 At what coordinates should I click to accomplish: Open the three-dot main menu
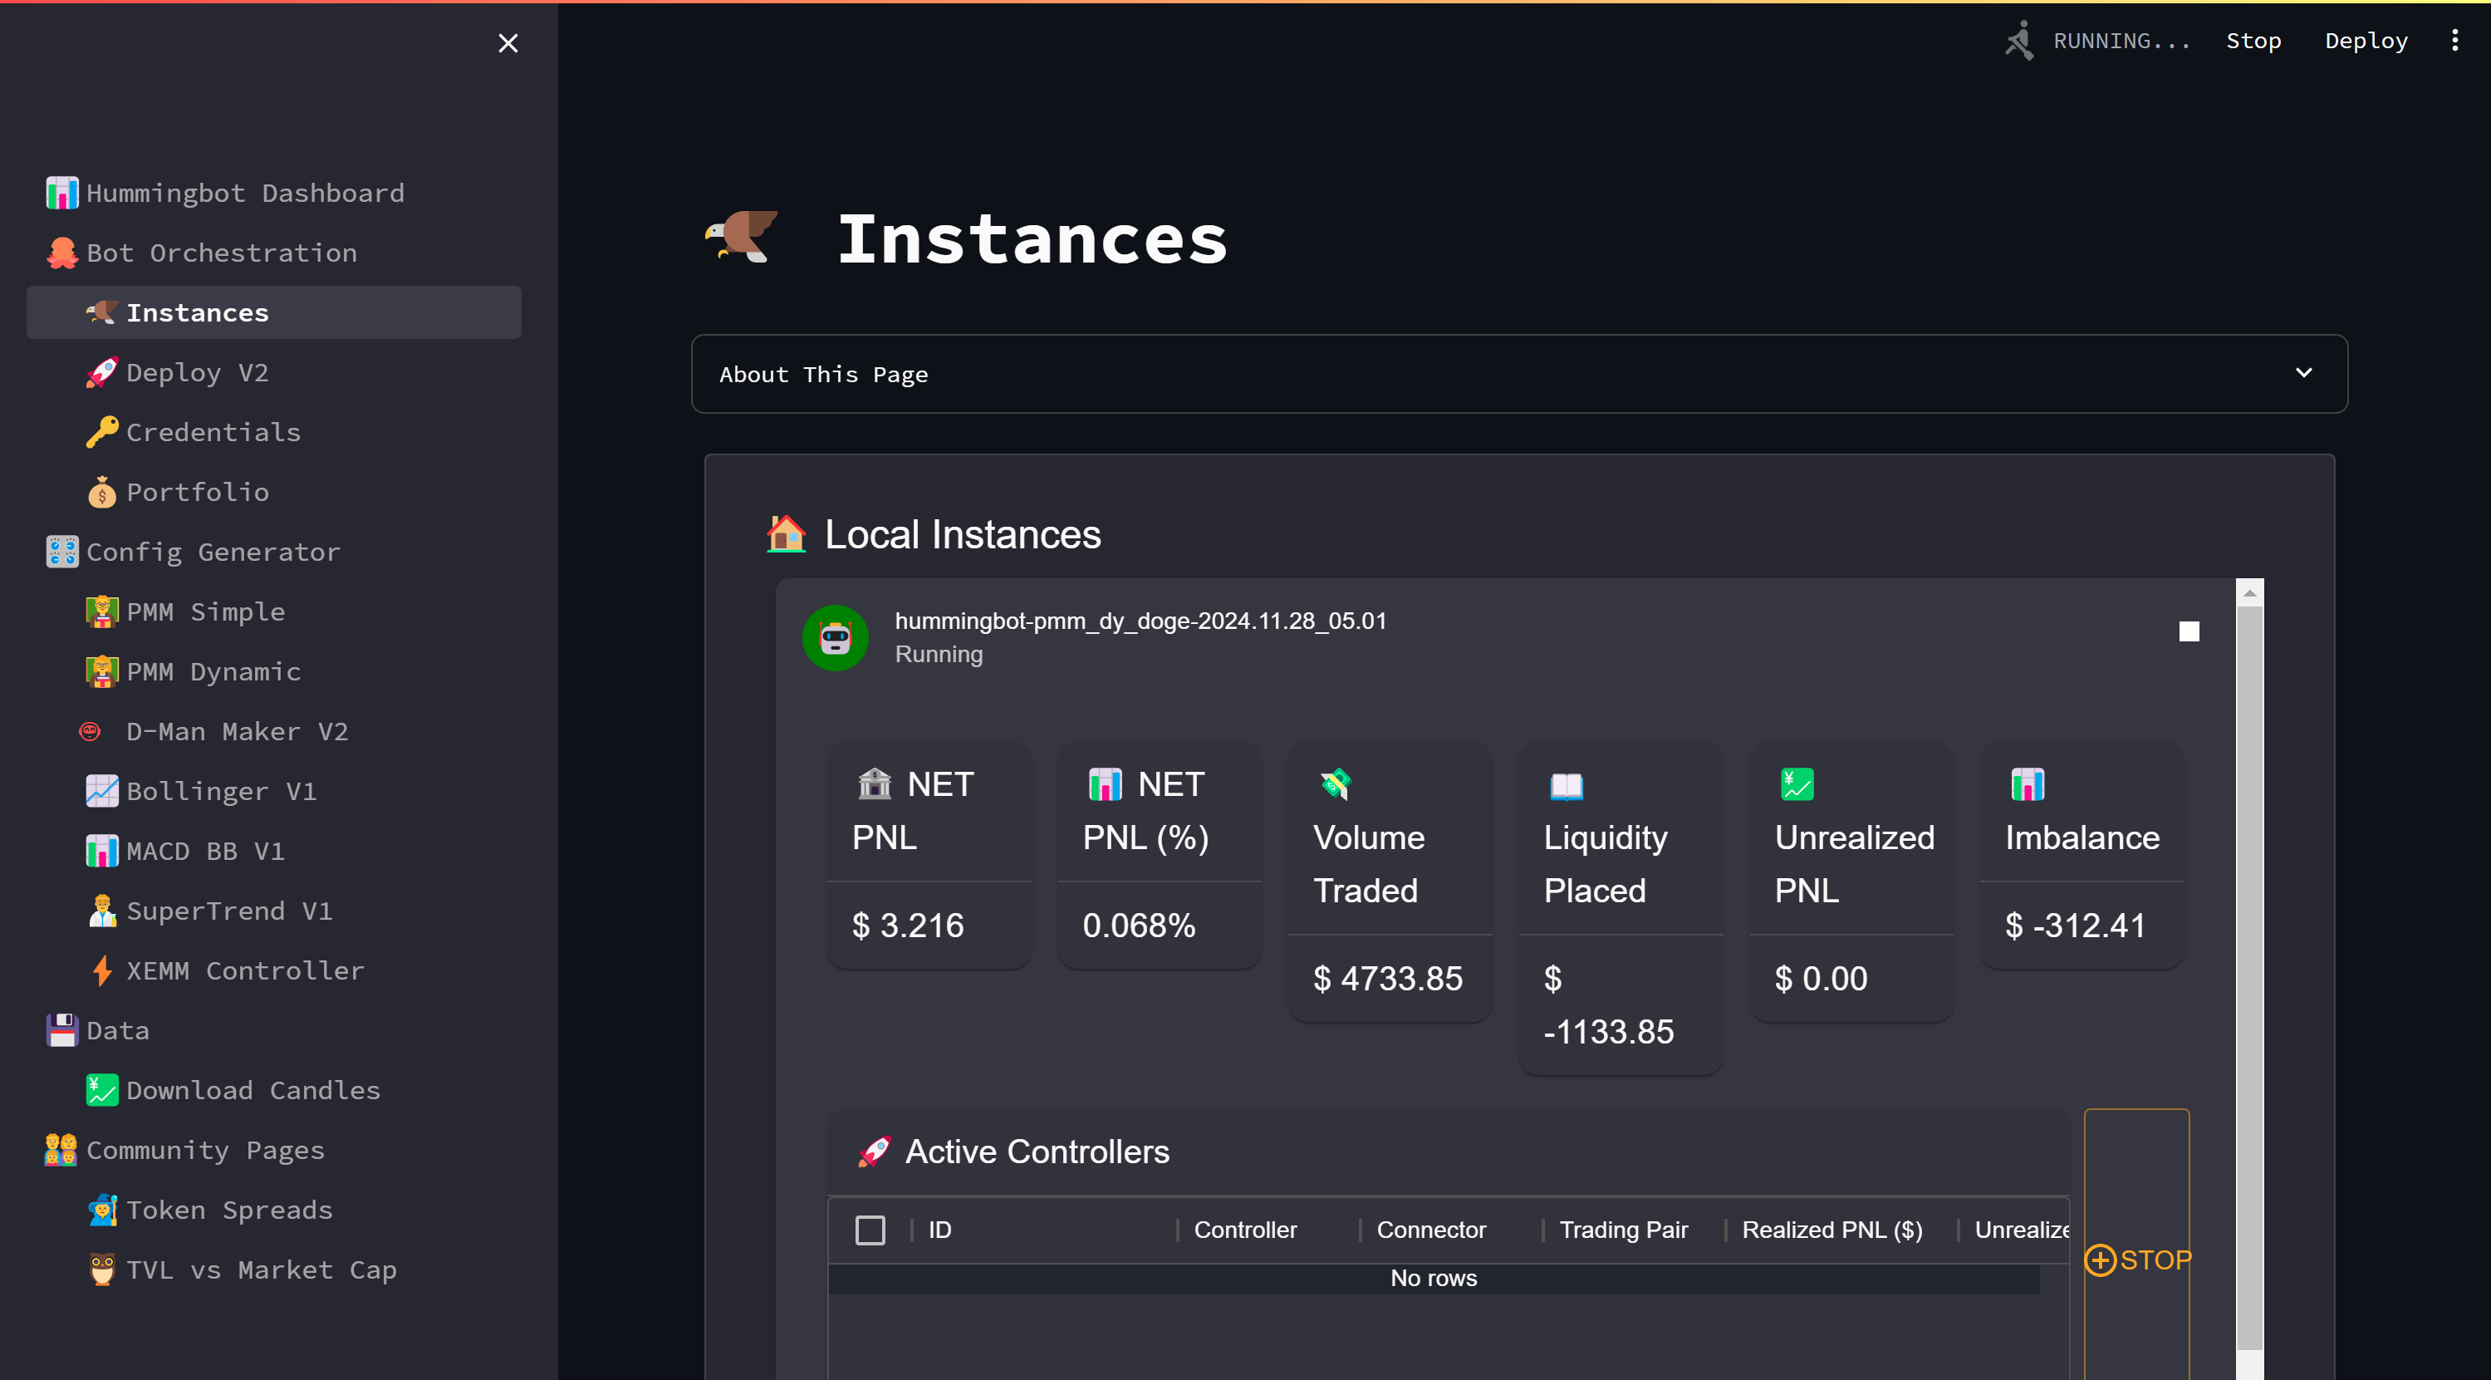[2455, 41]
